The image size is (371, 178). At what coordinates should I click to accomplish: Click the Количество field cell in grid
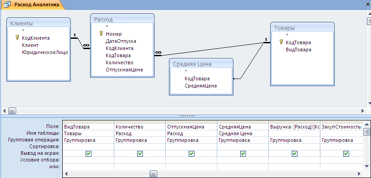(140, 127)
